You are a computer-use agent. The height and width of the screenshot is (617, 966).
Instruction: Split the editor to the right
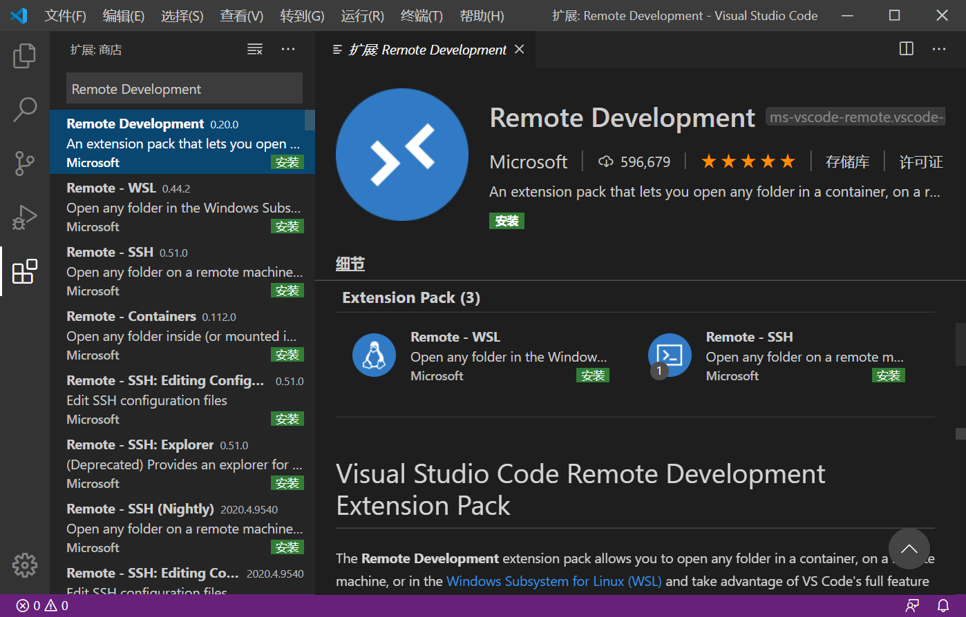point(907,48)
